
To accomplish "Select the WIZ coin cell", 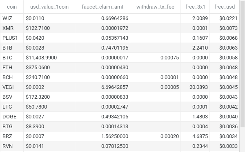I will click(12, 18).
